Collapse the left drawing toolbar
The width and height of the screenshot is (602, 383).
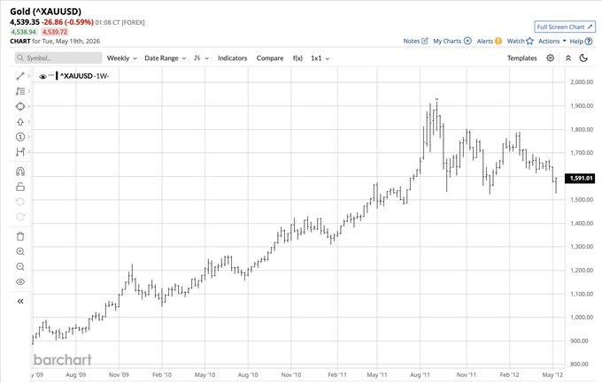[20, 302]
